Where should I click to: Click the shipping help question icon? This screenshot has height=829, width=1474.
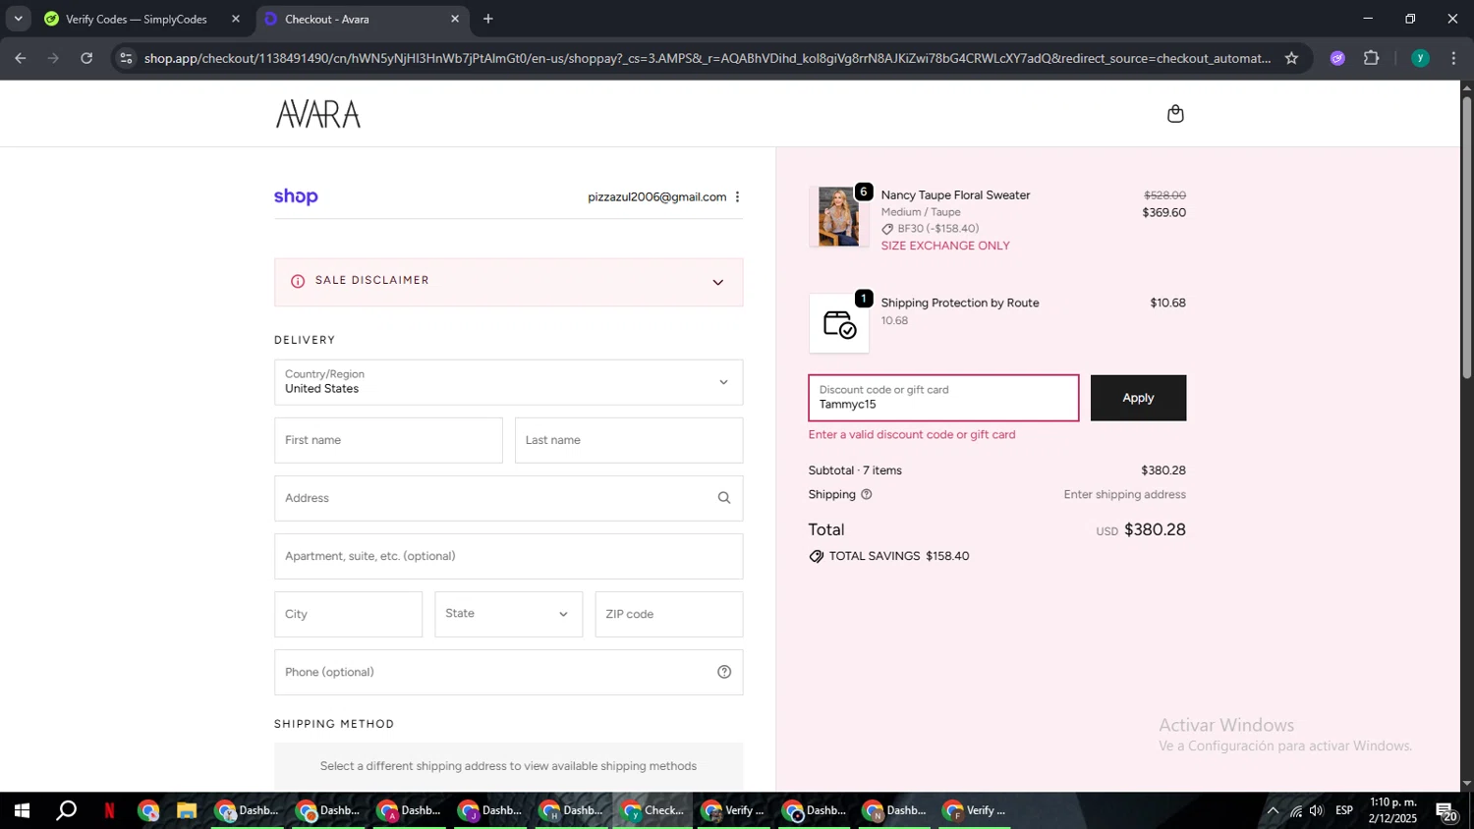[867, 495]
